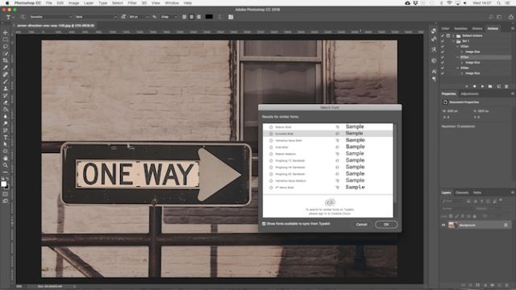The width and height of the screenshot is (516, 290).
Task: Open the Actions panel menu
Action: coord(513,29)
